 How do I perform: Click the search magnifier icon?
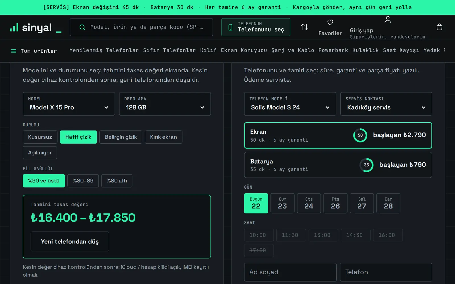coord(82,27)
